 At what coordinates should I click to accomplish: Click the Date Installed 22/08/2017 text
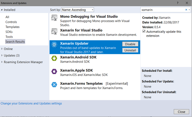coord(161,22)
